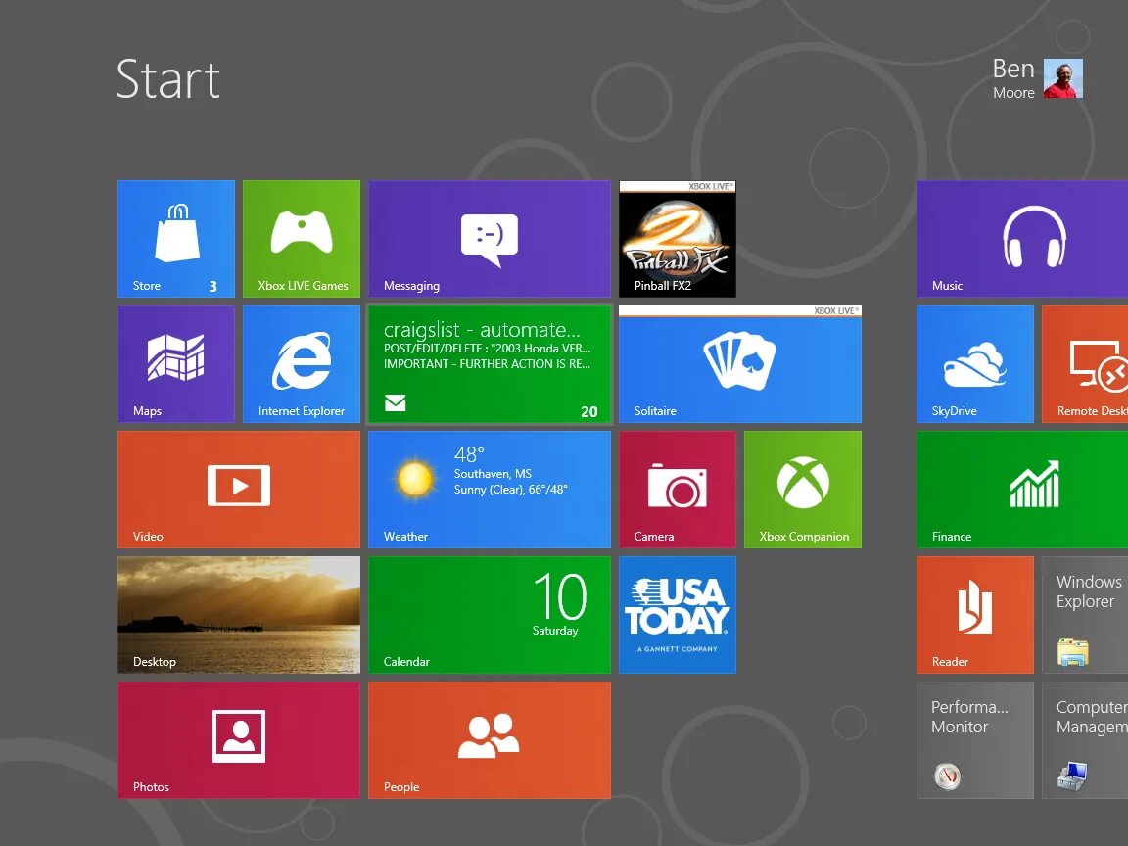The height and width of the screenshot is (846, 1128).
Task: Open the Store tile
Action: tap(176, 239)
